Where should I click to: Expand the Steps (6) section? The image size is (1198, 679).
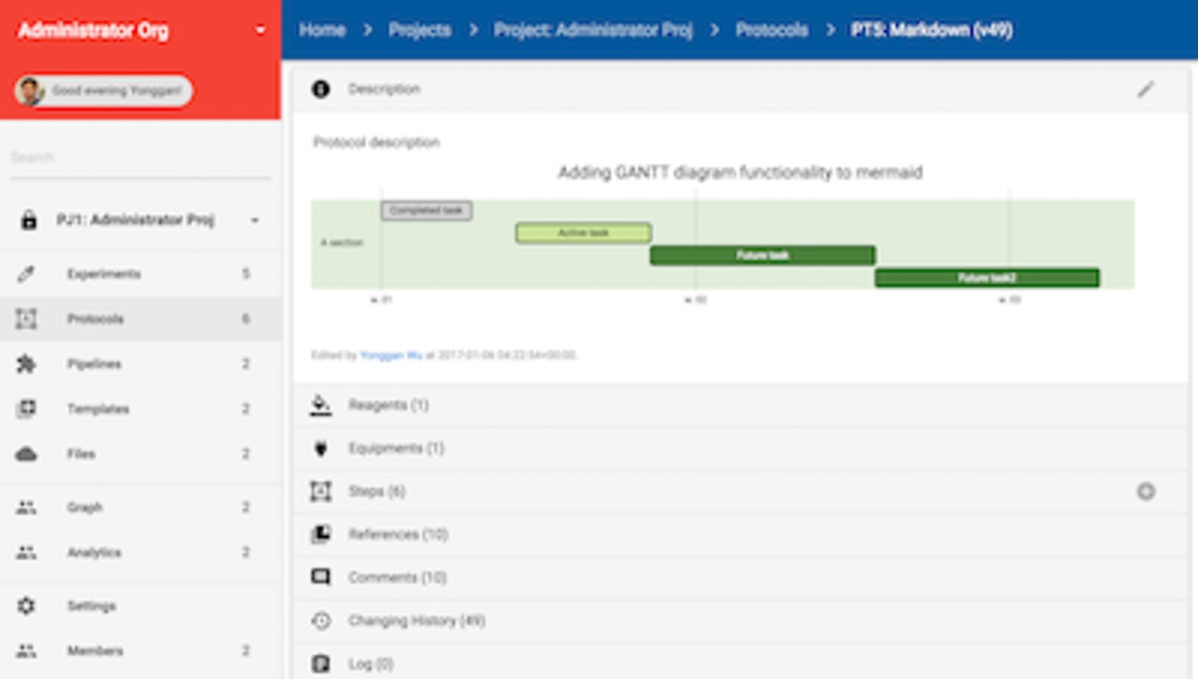click(x=377, y=491)
